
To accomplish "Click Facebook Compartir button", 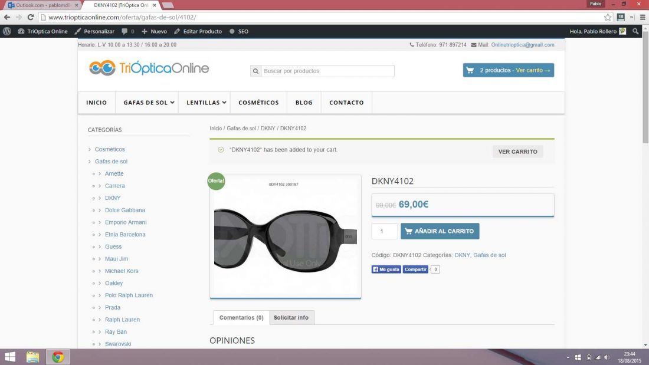I will click(x=415, y=269).
